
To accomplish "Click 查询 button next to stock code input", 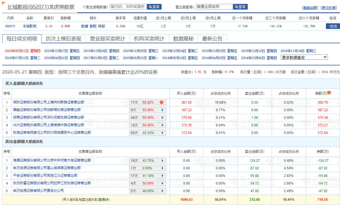I will pos(154,7).
